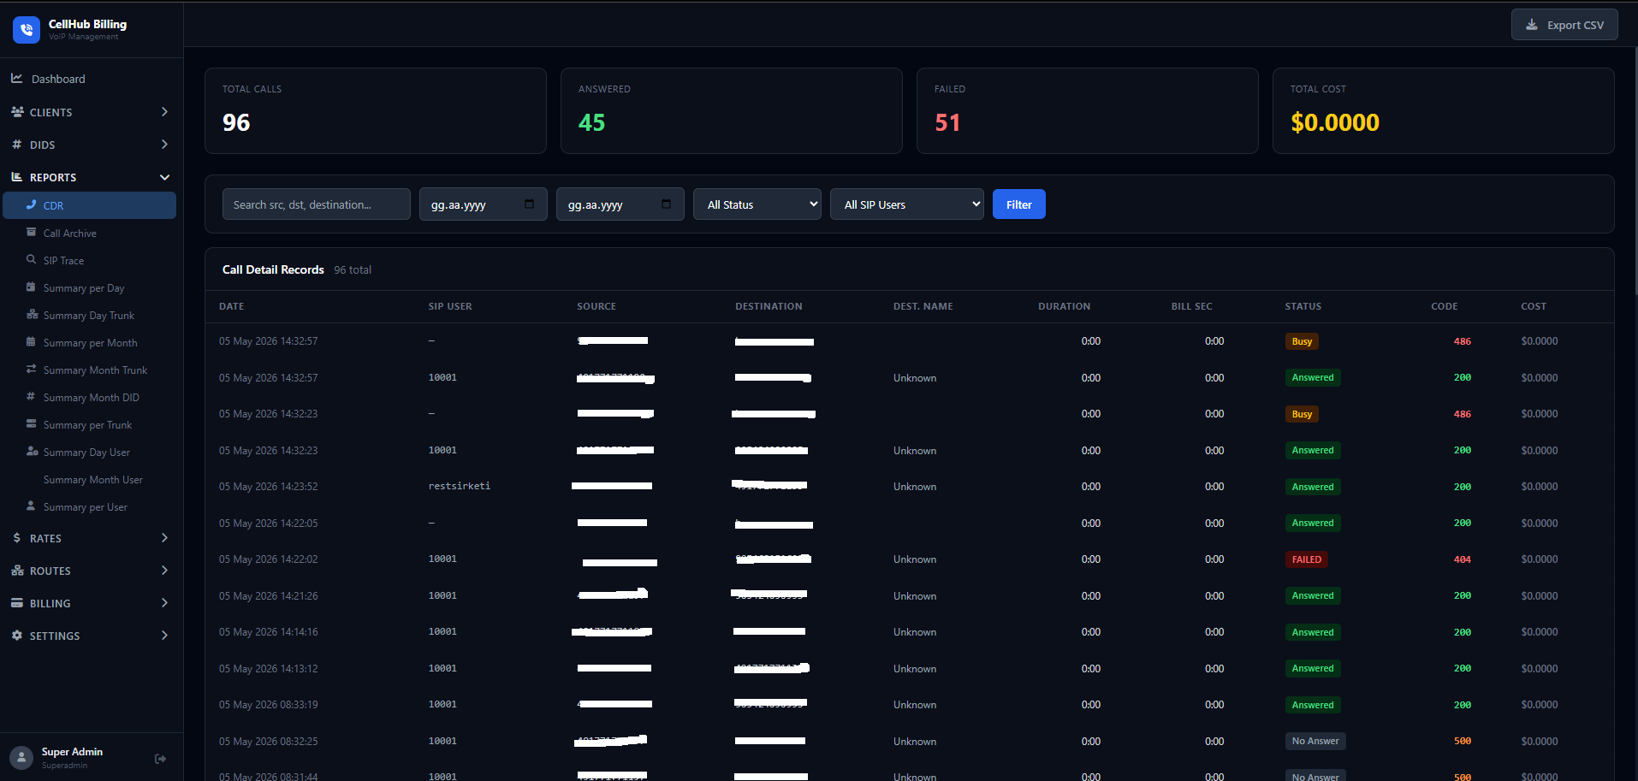
Task: Click the STATUS column header
Action: point(1303,306)
